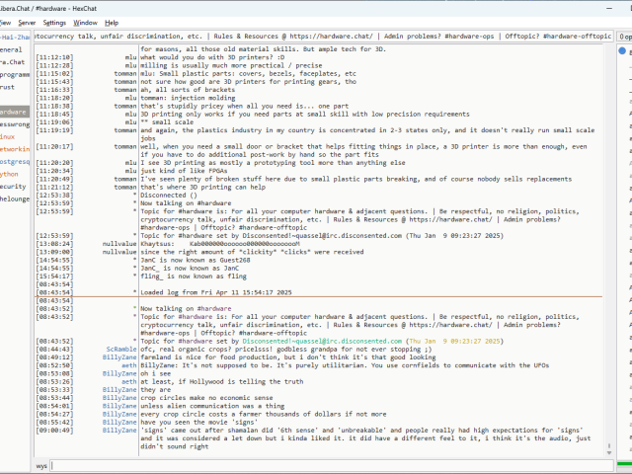Screen dimensions: 632x474
Task: Switch to the rust channel
Action: point(9,87)
